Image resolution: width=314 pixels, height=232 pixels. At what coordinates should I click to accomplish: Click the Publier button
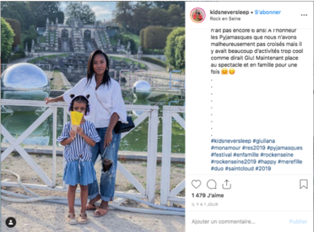pos(298,221)
